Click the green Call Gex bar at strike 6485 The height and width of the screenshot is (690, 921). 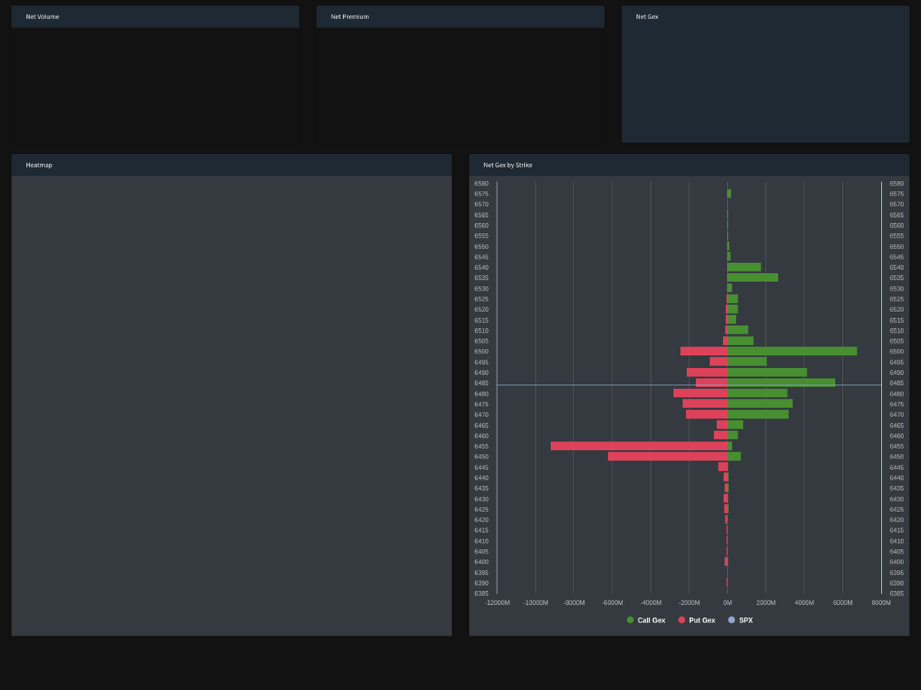(x=781, y=383)
